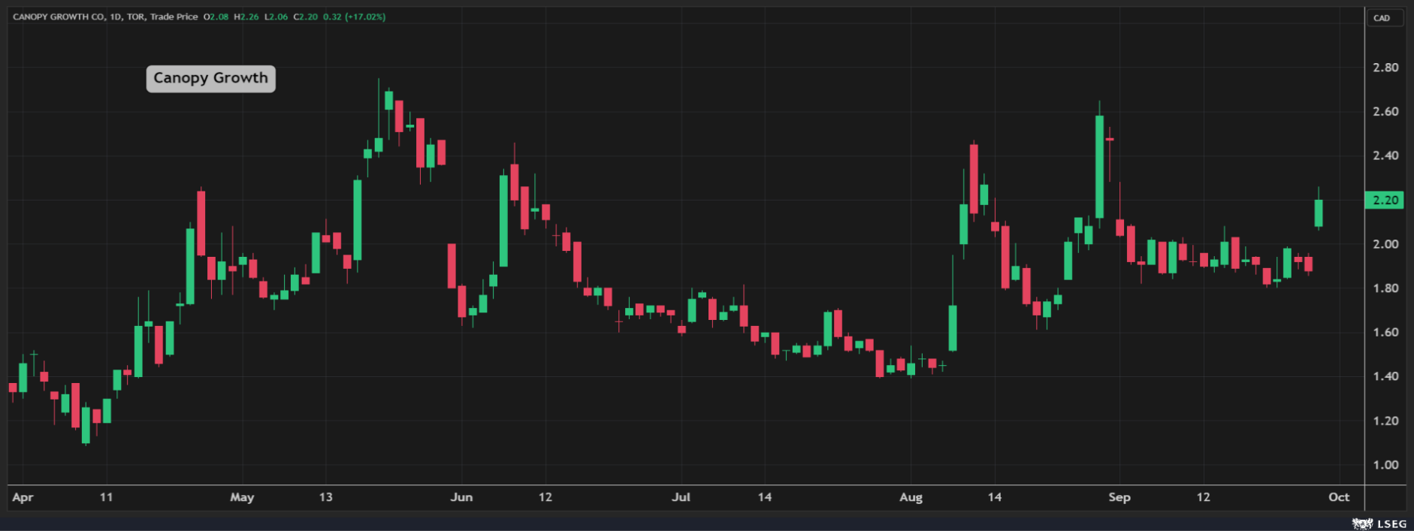Select the Apr label on time axis

(23, 497)
